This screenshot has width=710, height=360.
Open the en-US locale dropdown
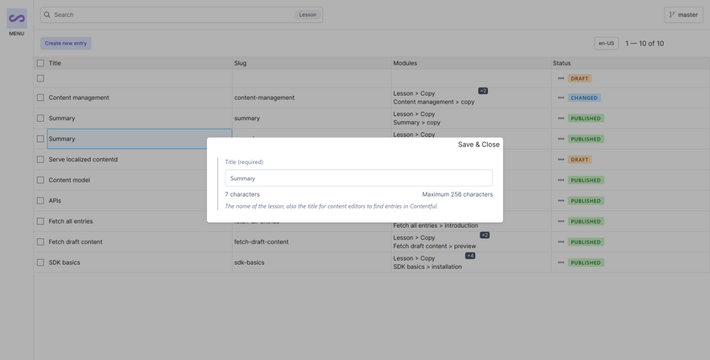606,43
